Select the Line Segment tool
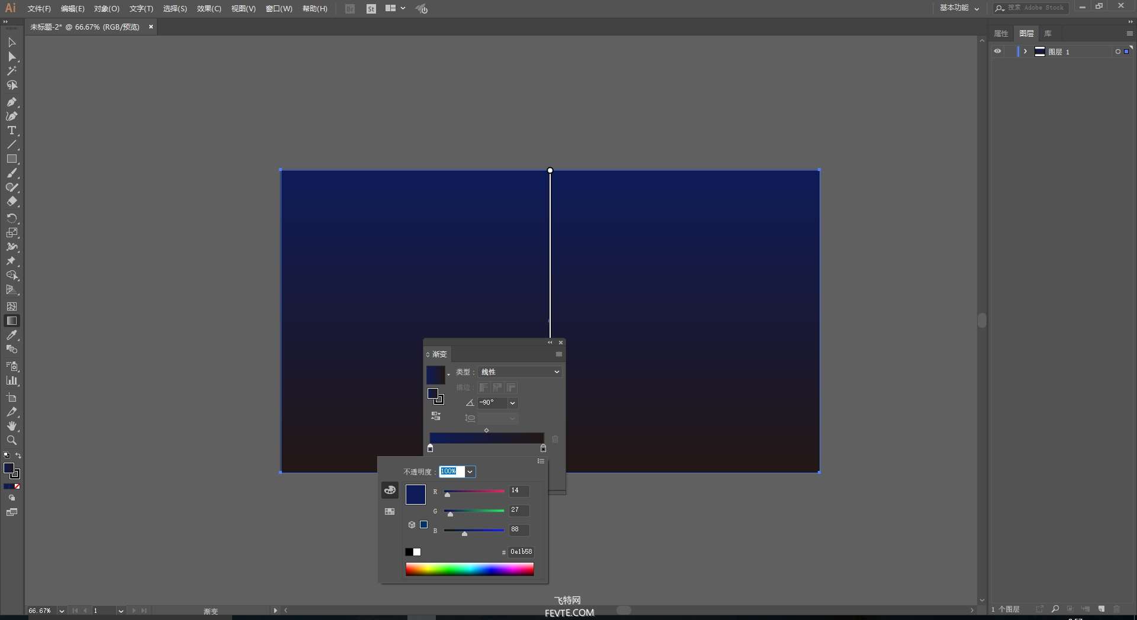This screenshot has height=620, width=1137. click(x=11, y=145)
